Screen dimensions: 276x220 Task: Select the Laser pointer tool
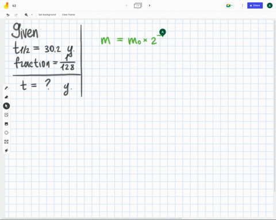point(6,151)
